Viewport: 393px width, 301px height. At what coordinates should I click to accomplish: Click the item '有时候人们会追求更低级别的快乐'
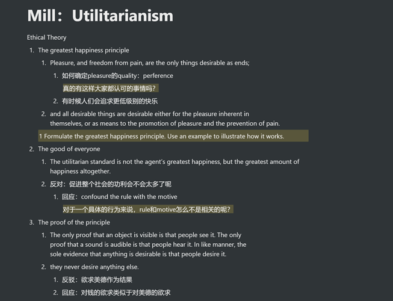pos(110,101)
